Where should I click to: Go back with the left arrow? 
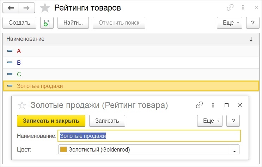(x=11, y=8)
